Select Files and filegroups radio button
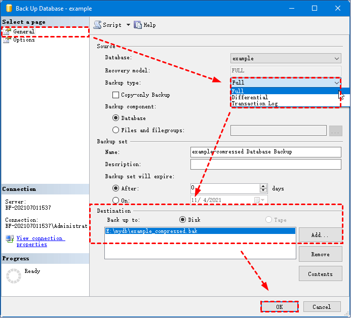Image resolution: width=351 pixels, height=318 pixels. tap(115, 130)
